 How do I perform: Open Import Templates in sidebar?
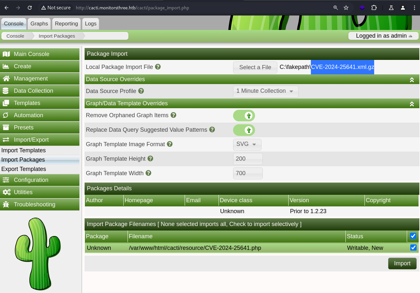click(40, 150)
